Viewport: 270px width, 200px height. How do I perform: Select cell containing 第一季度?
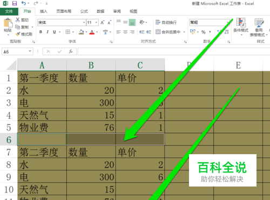pyautogui.click(x=42, y=78)
